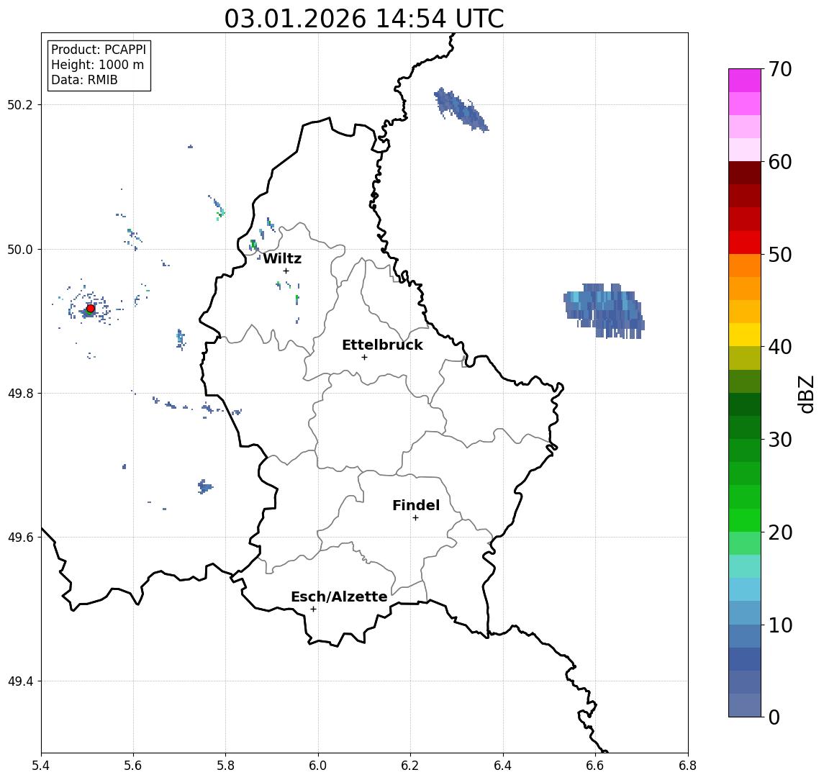Click the colorbar tick label 60
Screen dimensions: 824x780
(x=780, y=162)
